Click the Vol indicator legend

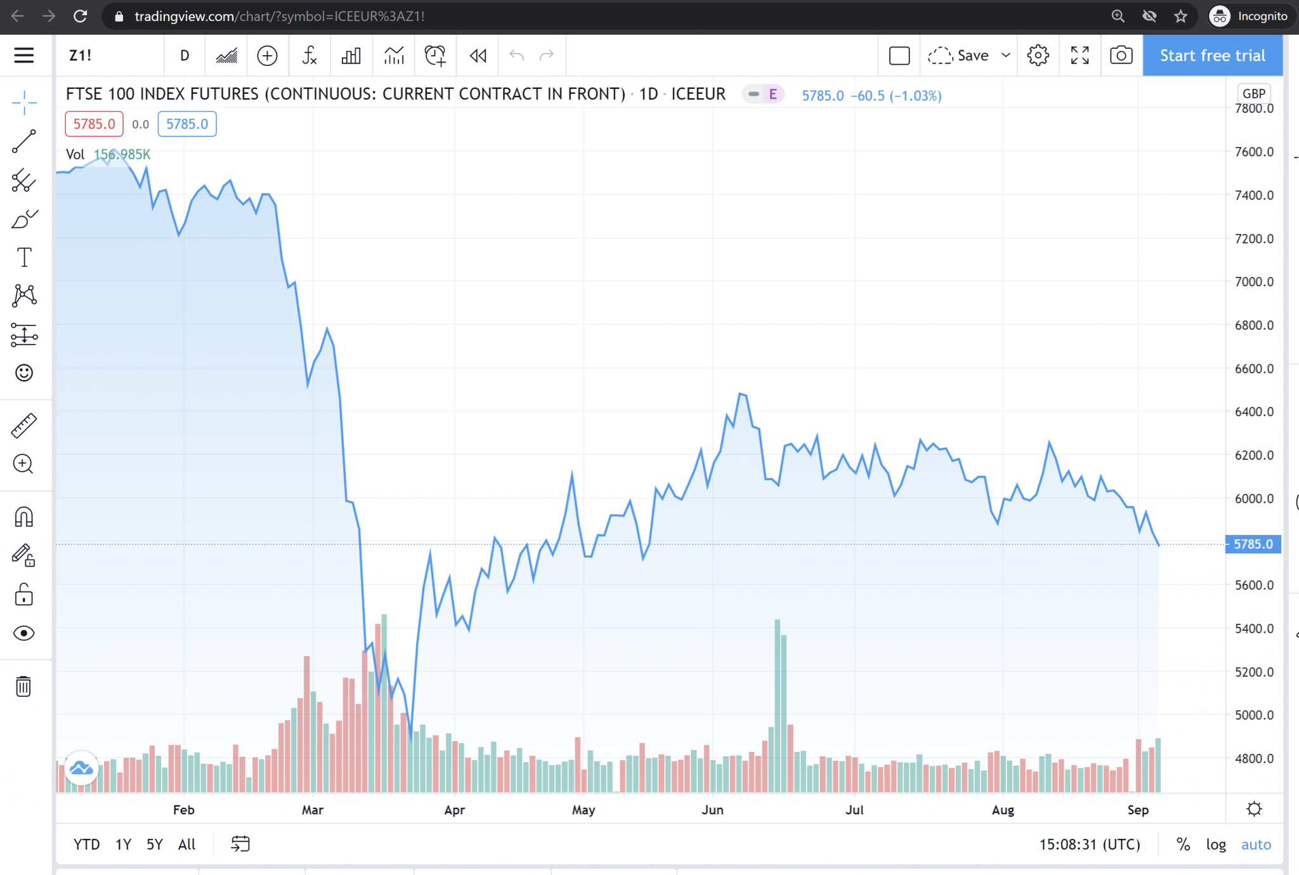(75, 154)
